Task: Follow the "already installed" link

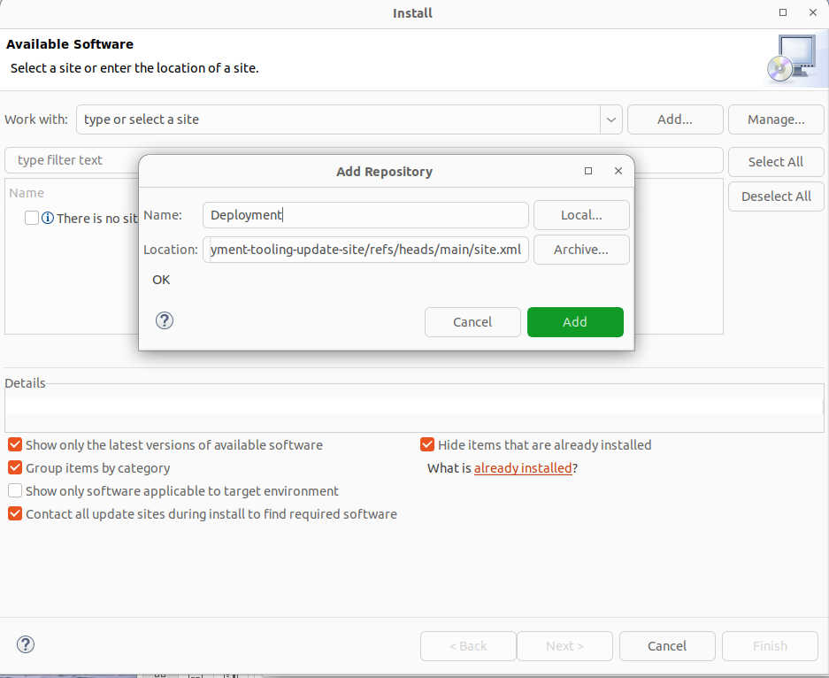Action: [523, 467]
